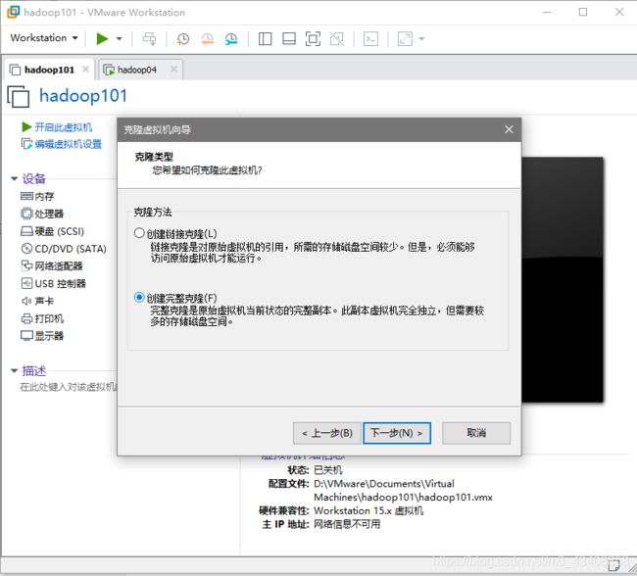Take a snapshot with the clock icon

183,39
